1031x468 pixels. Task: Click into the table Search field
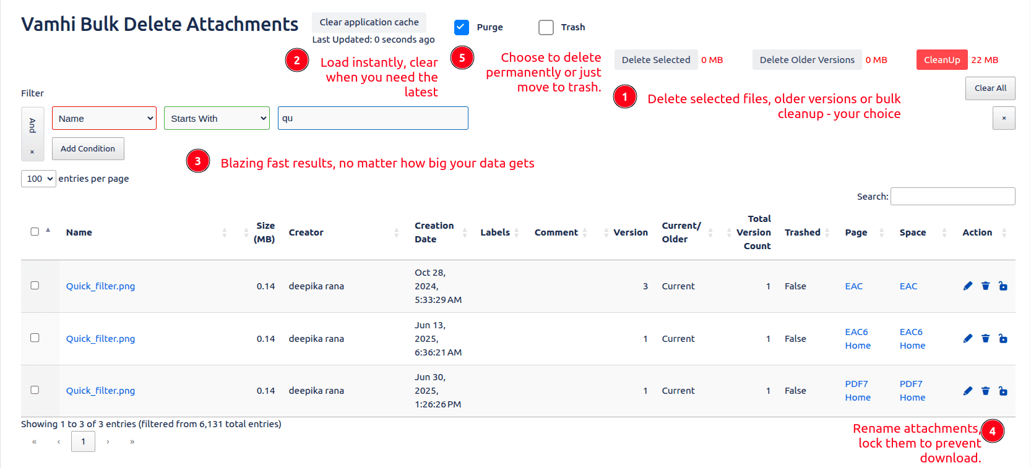952,196
